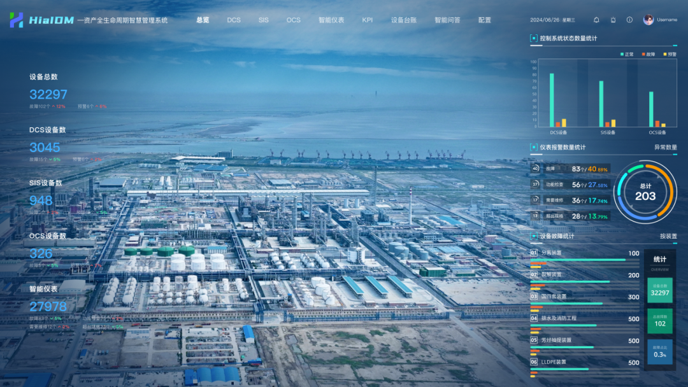This screenshot has height=387, width=688.
Task: Open the info circle icon
Action: coord(629,20)
